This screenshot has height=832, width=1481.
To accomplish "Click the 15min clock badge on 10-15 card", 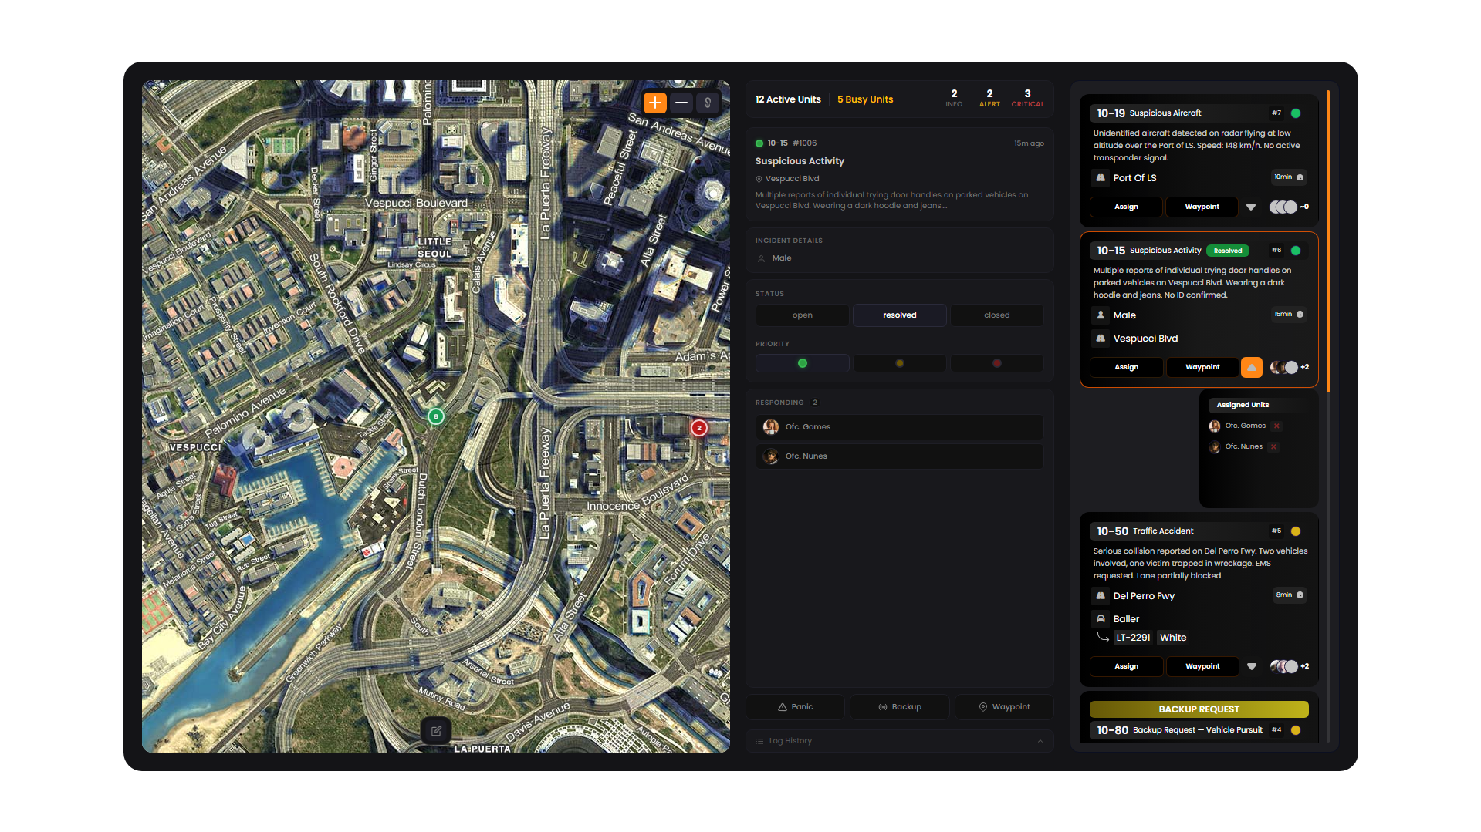I will coord(1289,315).
